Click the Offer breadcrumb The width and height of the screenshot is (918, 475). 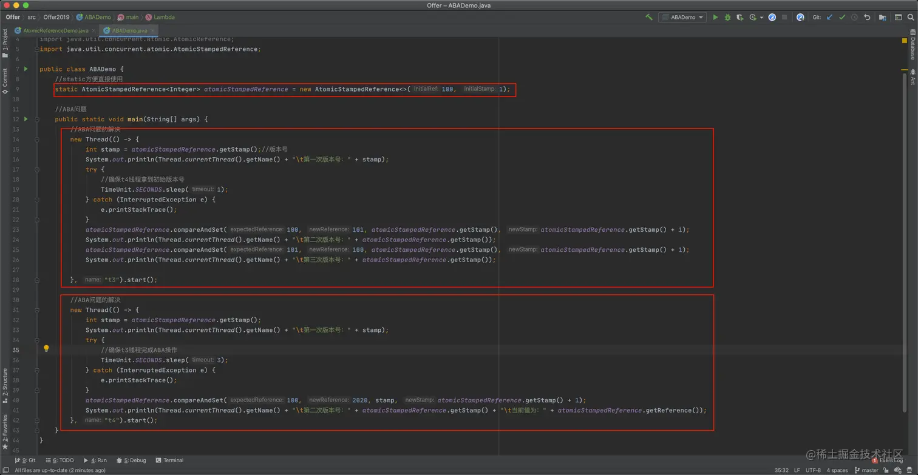[13, 17]
